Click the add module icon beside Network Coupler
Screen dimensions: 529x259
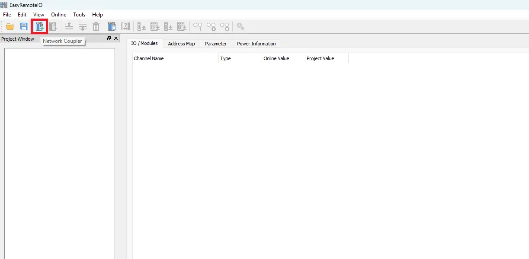click(53, 26)
